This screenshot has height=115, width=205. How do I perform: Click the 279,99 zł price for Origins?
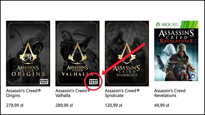pos(15,105)
